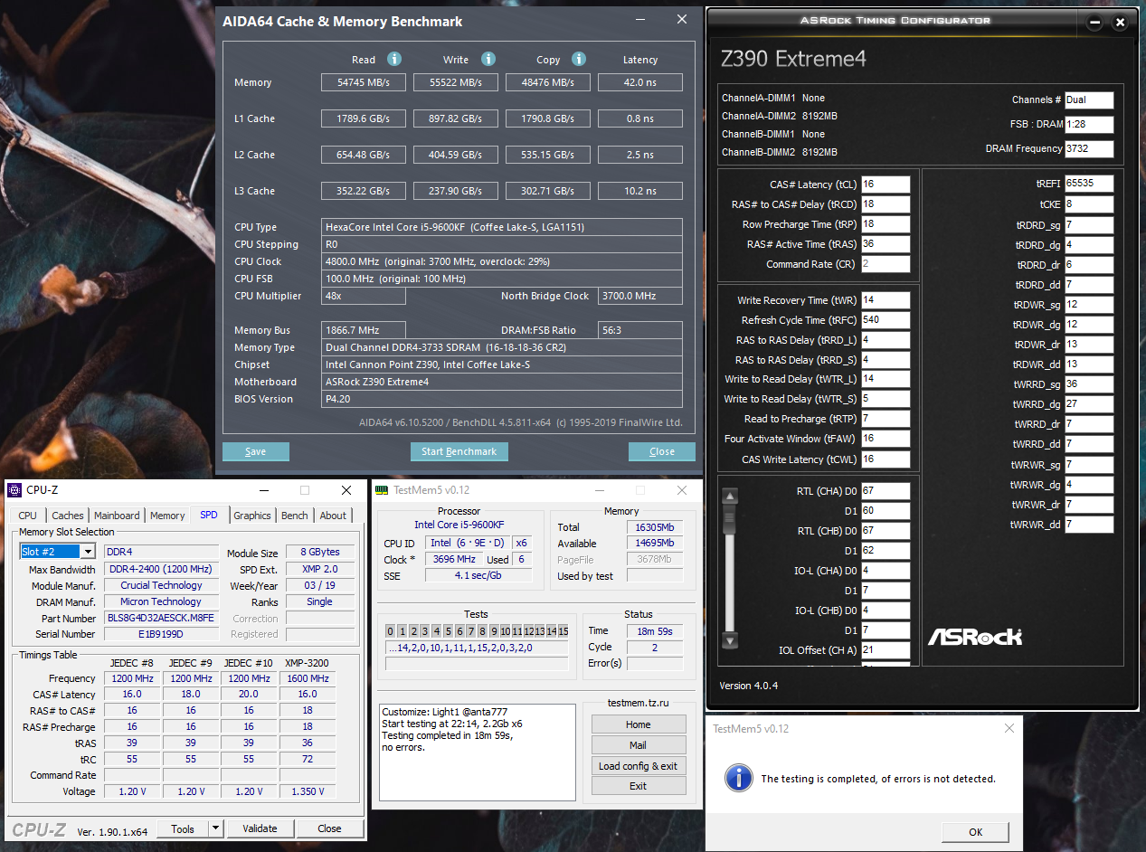Image resolution: width=1146 pixels, height=852 pixels.
Task: Click test box 12 in TestMem5 Tests
Action: tap(528, 631)
